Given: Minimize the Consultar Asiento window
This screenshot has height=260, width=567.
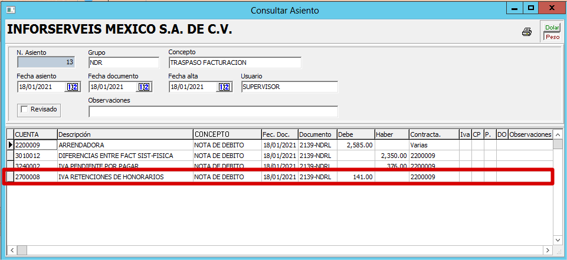Looking at the screenshot, I should (514, 8).
